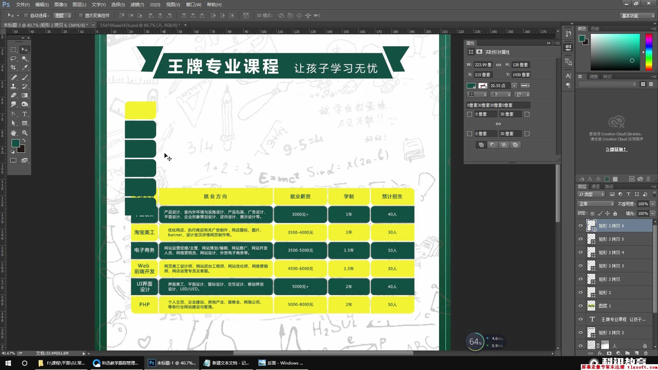Select the Magic Wand tool

[x=25, y=59]
